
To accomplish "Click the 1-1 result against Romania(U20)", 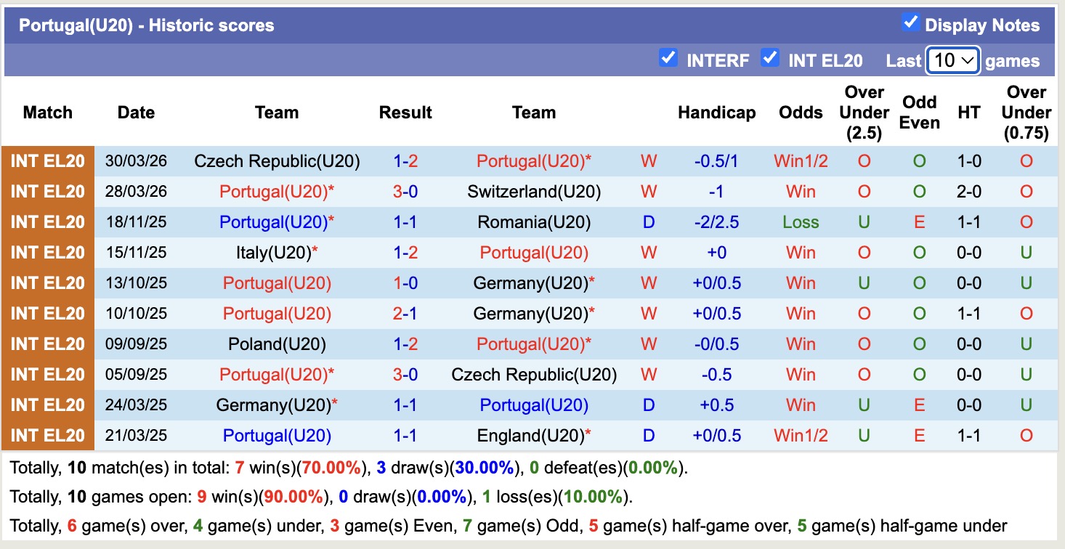I will click(405, 222).
